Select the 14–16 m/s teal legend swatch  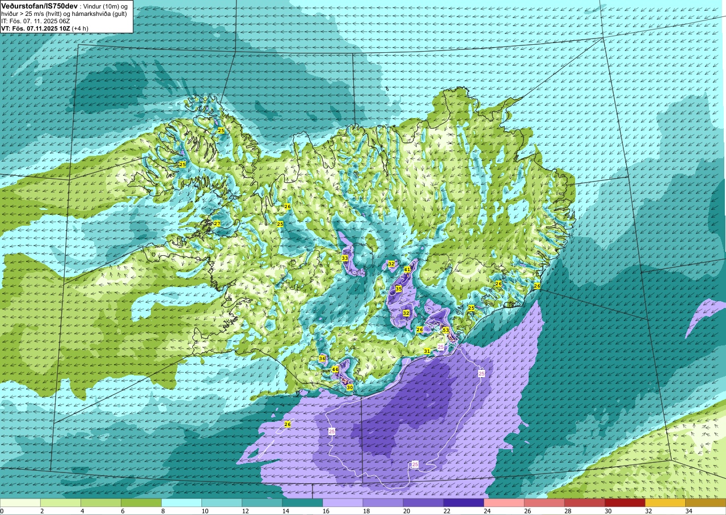click(302, 503)
